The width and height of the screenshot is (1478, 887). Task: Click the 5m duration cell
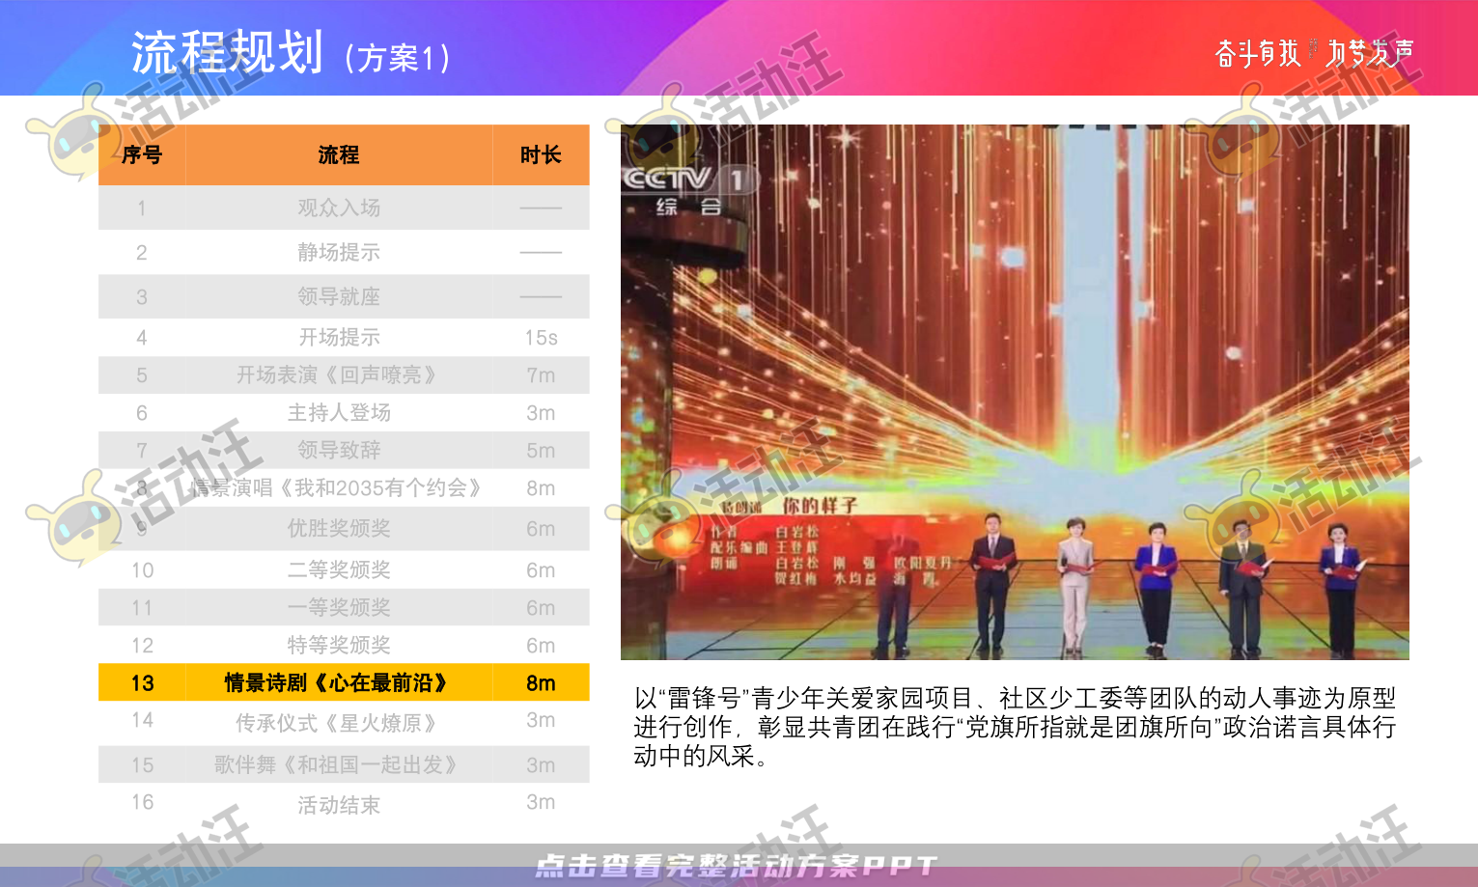541,450
